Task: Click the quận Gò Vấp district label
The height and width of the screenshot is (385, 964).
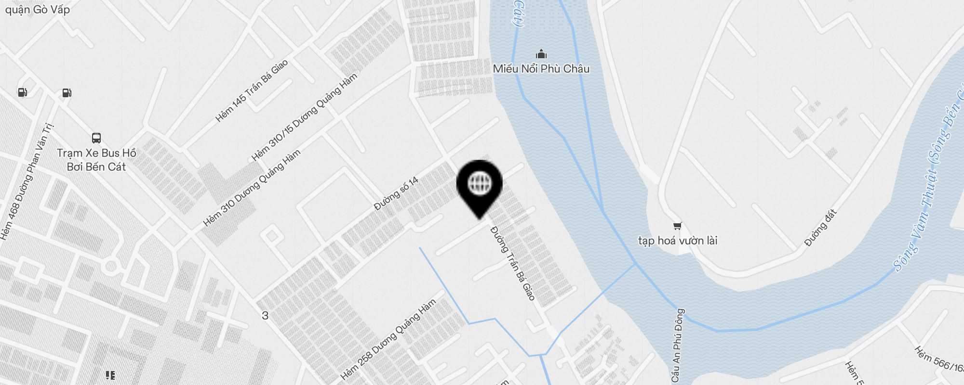Action: (x=38, y=10)
